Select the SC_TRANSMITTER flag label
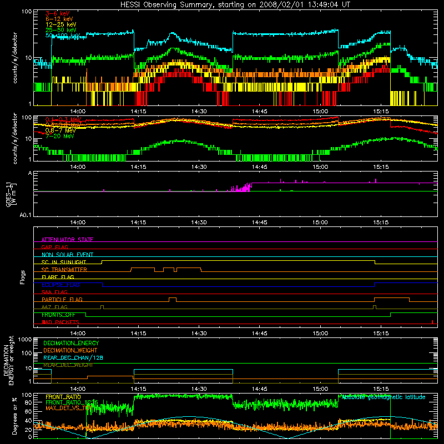 pos(64,270)
